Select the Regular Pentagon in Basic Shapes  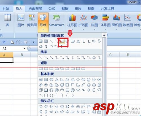click(83, 80)
